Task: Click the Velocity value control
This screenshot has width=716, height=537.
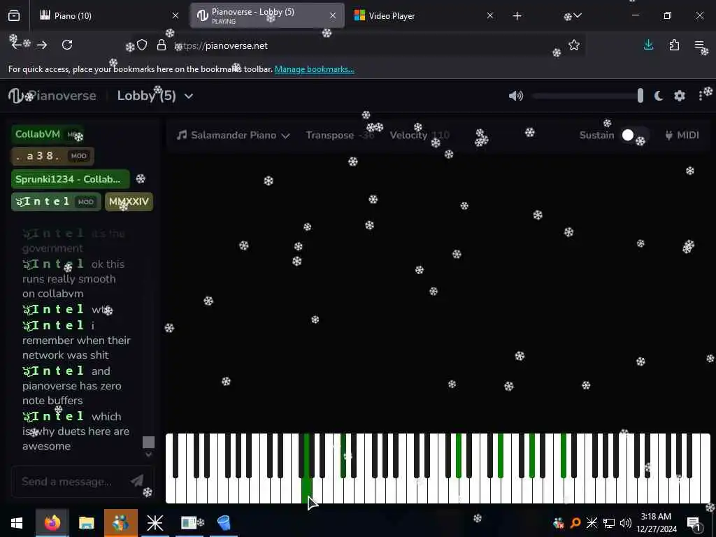Action: click(420, 135)
